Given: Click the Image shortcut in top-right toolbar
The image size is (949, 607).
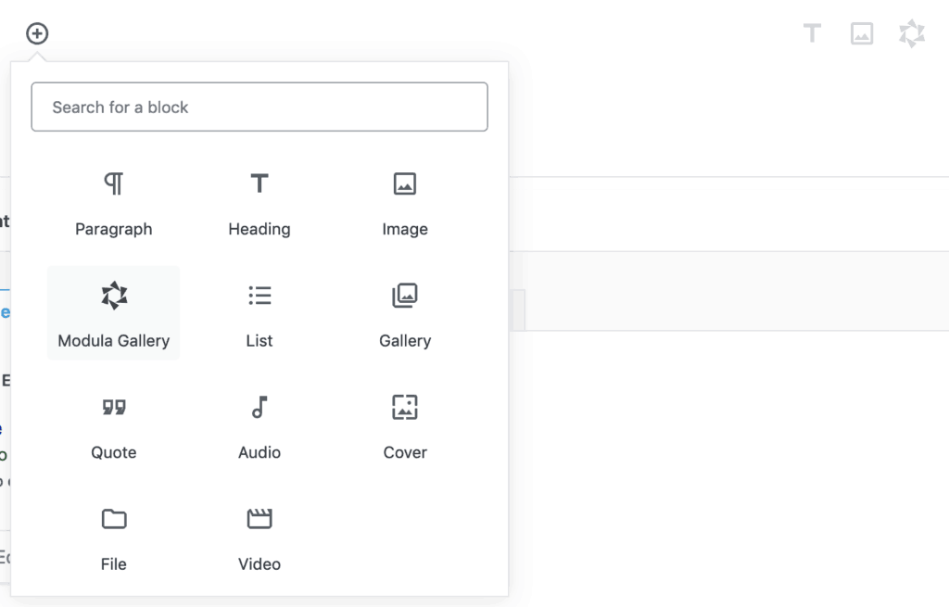Looking at the screenshot, I should (862, 34).
